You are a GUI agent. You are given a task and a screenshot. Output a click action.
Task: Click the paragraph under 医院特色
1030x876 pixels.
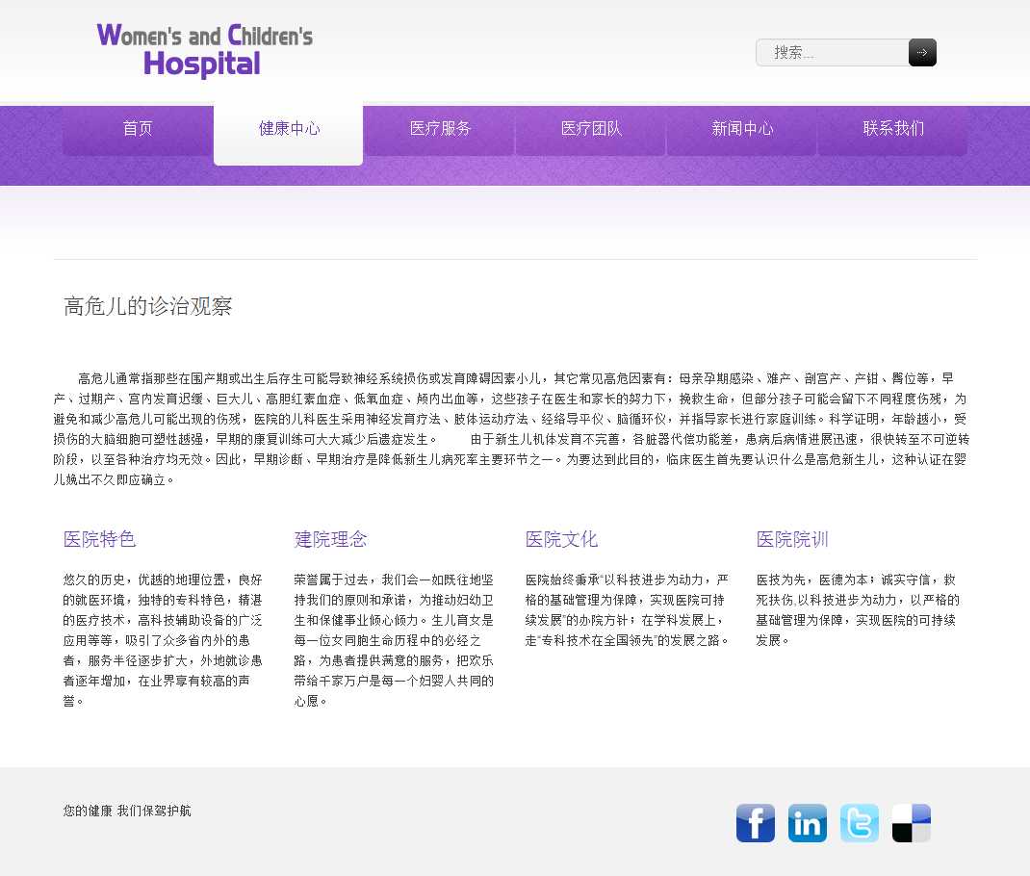click(x=163, y=640)
